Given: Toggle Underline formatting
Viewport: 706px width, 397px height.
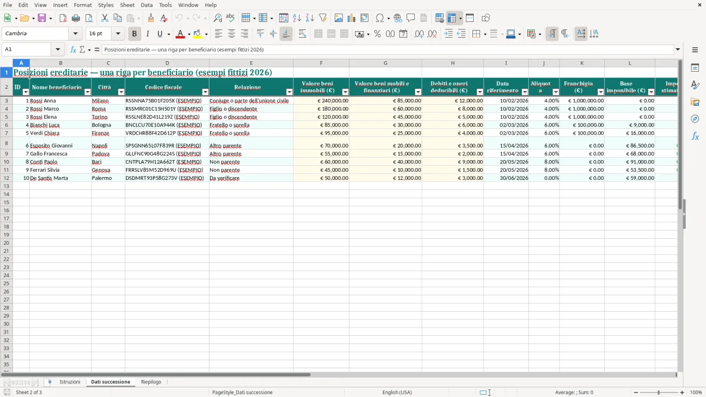Looking at the screenshot, I should pos(159,34).
